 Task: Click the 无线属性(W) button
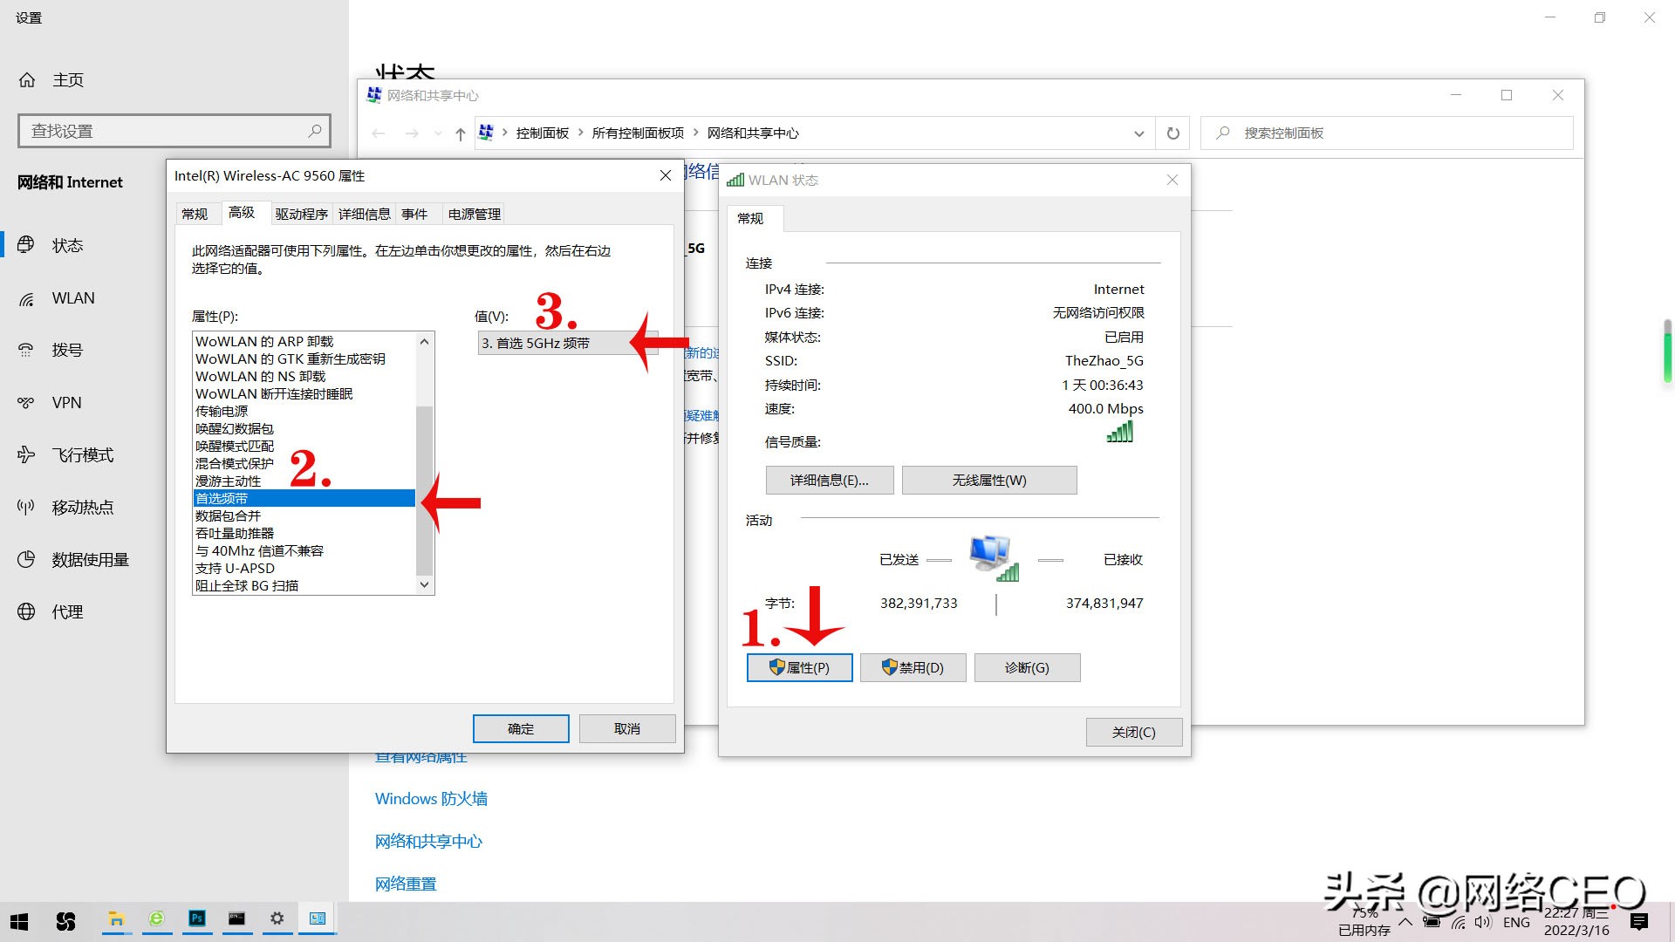tap(988, 481)
